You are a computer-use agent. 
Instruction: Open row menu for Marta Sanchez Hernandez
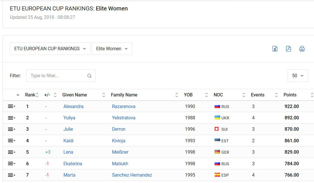[x=12, y=175]
